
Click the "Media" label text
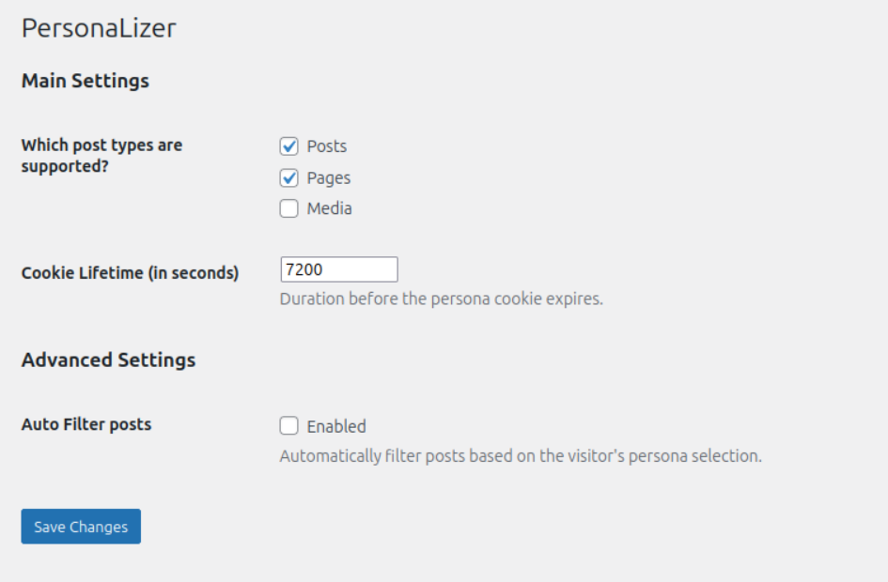point(330,208)
